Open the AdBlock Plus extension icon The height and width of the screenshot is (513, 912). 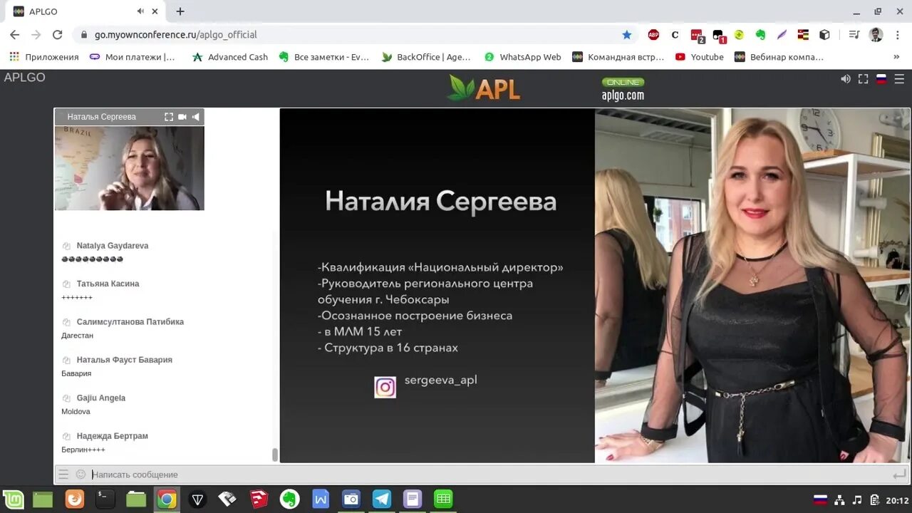(x=653, y=34)
